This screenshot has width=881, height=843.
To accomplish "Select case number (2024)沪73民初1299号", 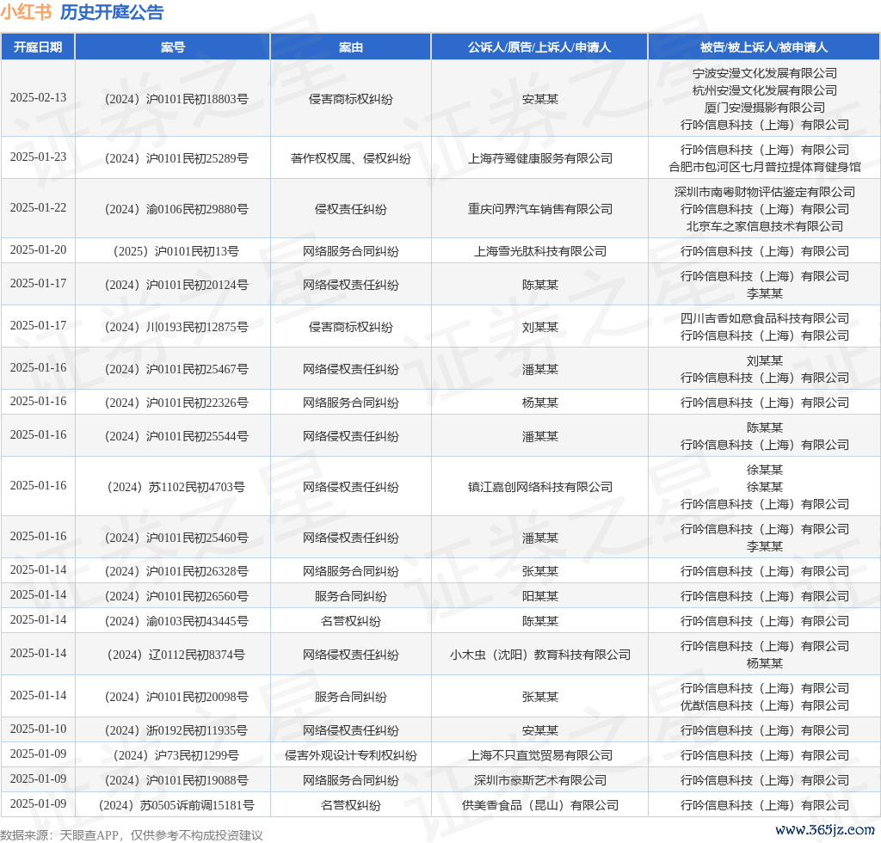I will 176,755.
